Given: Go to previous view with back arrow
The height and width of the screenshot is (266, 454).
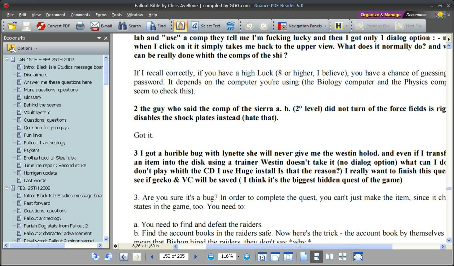Looking at the screenshot, I should pos(124,257).
